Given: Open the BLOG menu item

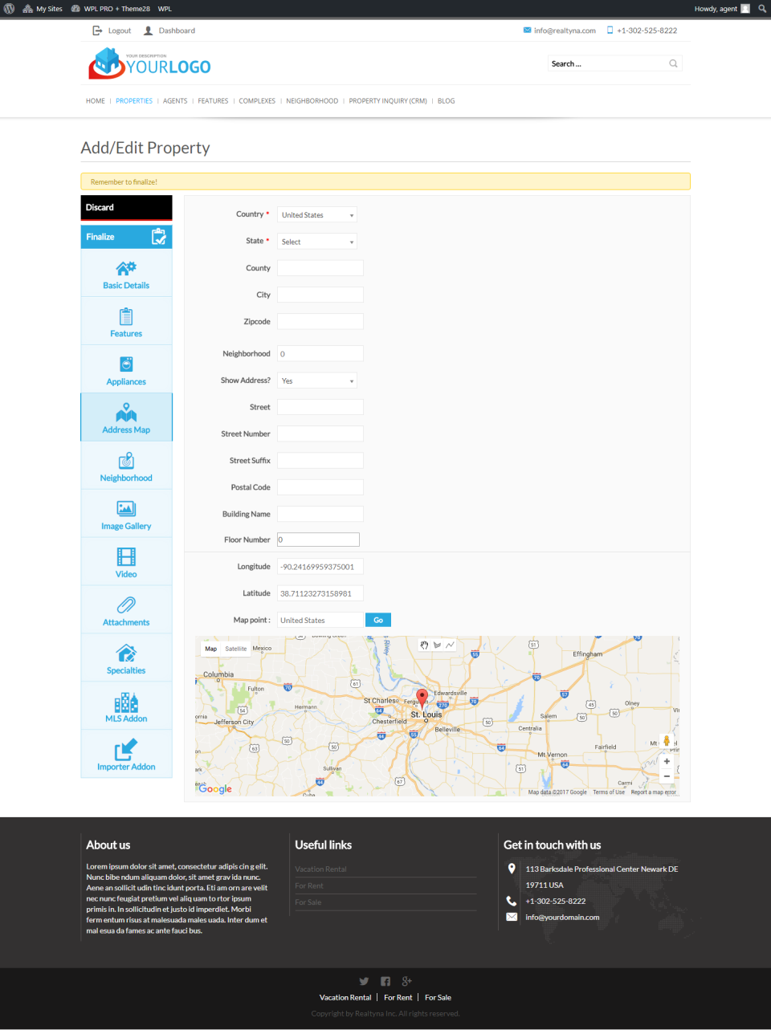Looking at the screenshot, I should pyautogui.click(x=447, y=101).
